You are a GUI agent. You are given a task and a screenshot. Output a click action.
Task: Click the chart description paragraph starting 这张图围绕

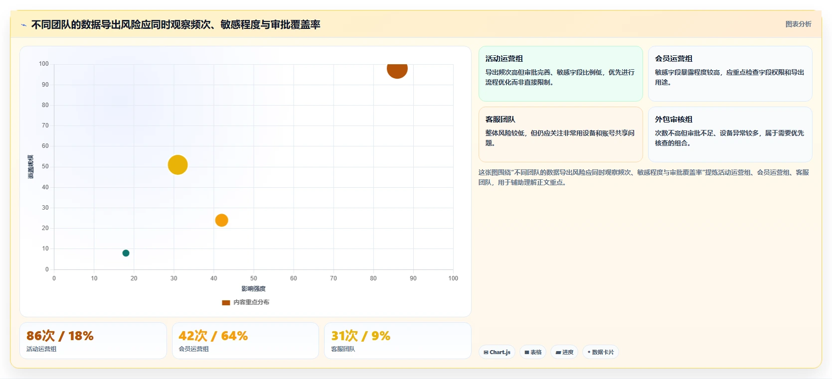click(x=644, y=177)
